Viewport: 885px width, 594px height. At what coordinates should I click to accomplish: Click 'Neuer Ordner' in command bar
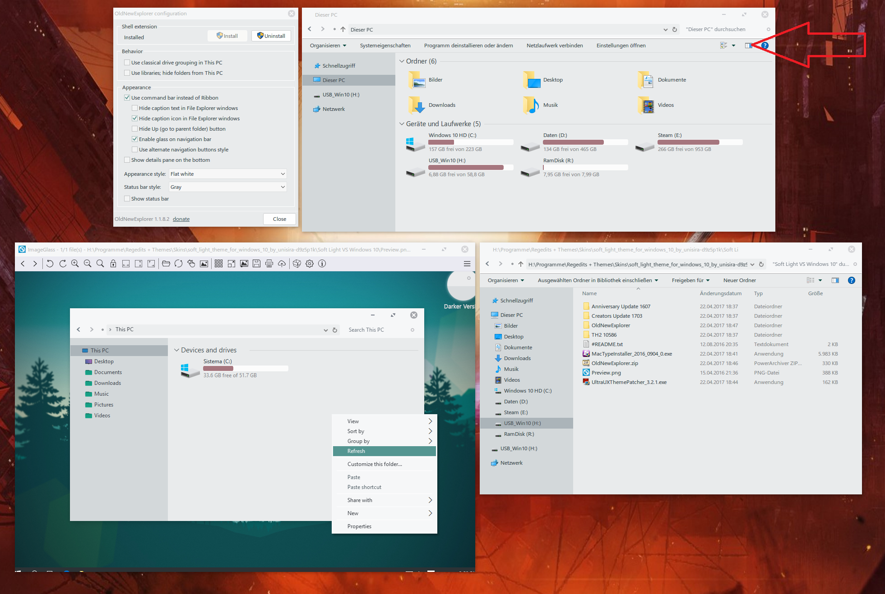click(739, 280)
